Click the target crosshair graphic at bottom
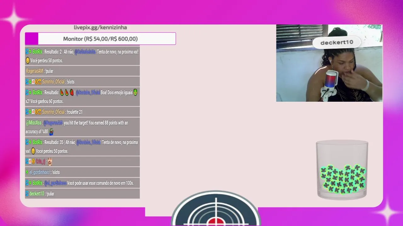The width and height of the screenshot is (403, 226). click(x=216, y=208)
